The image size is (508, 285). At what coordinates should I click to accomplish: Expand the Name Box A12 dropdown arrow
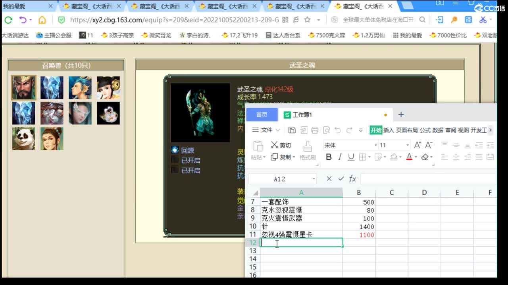coord(314,179)
